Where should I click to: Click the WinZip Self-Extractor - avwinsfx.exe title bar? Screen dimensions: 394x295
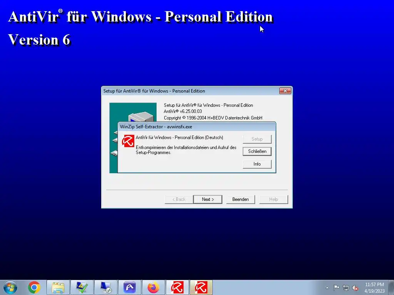click(x=197, y=127)
